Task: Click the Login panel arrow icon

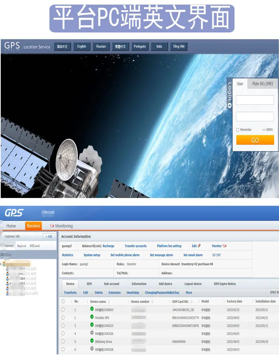Action: click(x=229, y=106)
